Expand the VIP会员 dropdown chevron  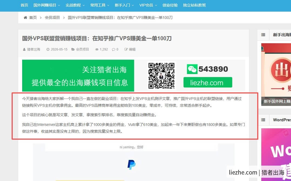coord(156,5)
